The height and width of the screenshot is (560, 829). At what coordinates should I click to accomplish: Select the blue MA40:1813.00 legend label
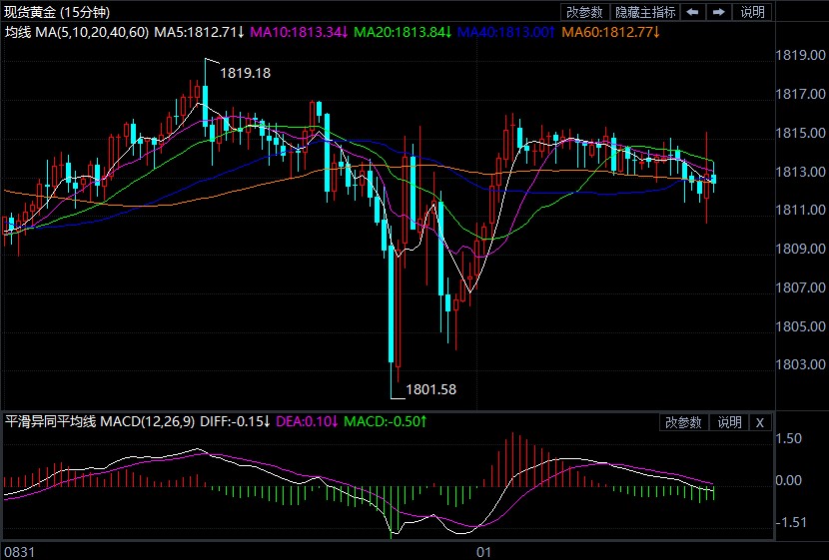tap(506, 33)
